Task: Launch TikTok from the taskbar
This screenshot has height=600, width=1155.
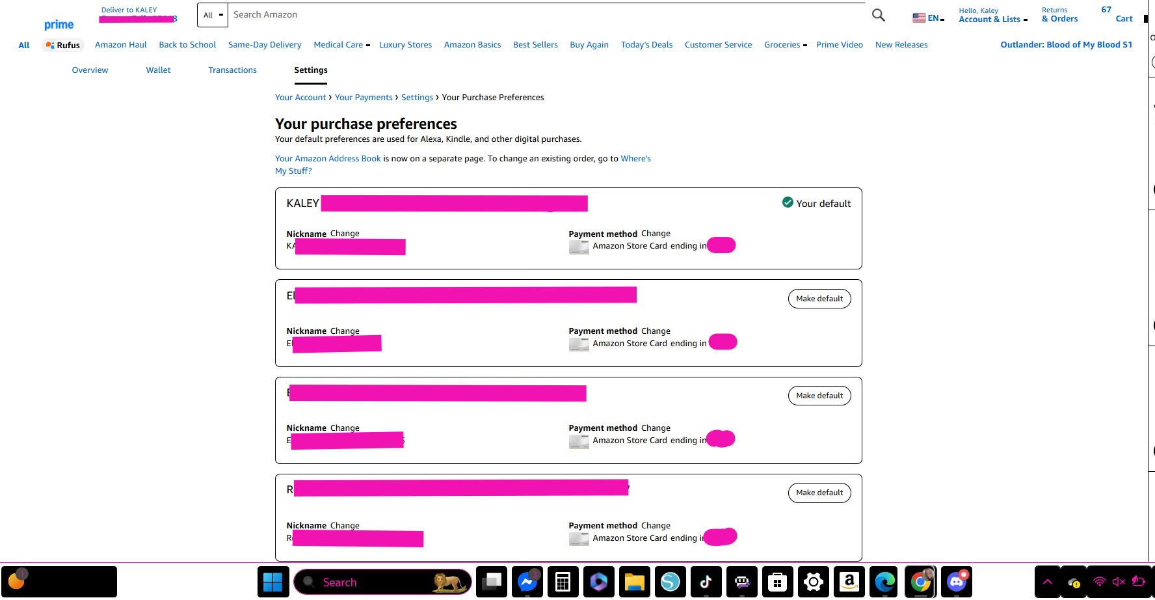Action: pos(706,582)
